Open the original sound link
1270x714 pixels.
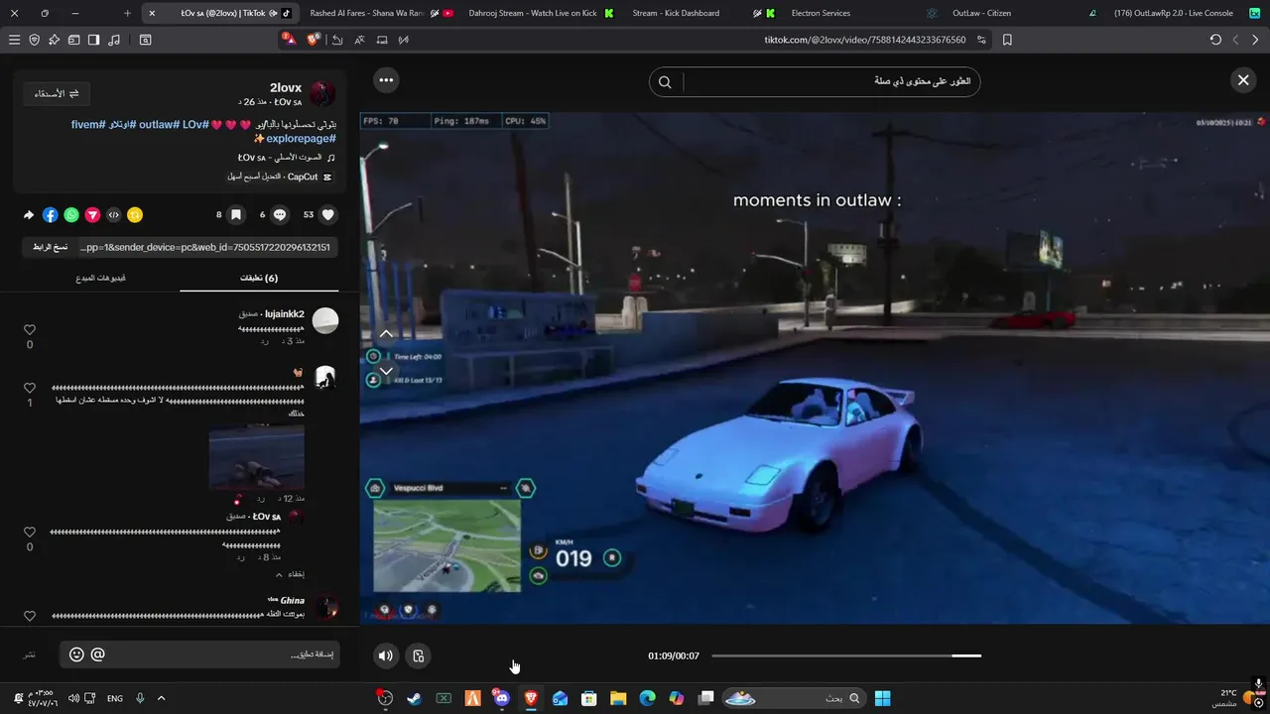(x=286, y=158)
